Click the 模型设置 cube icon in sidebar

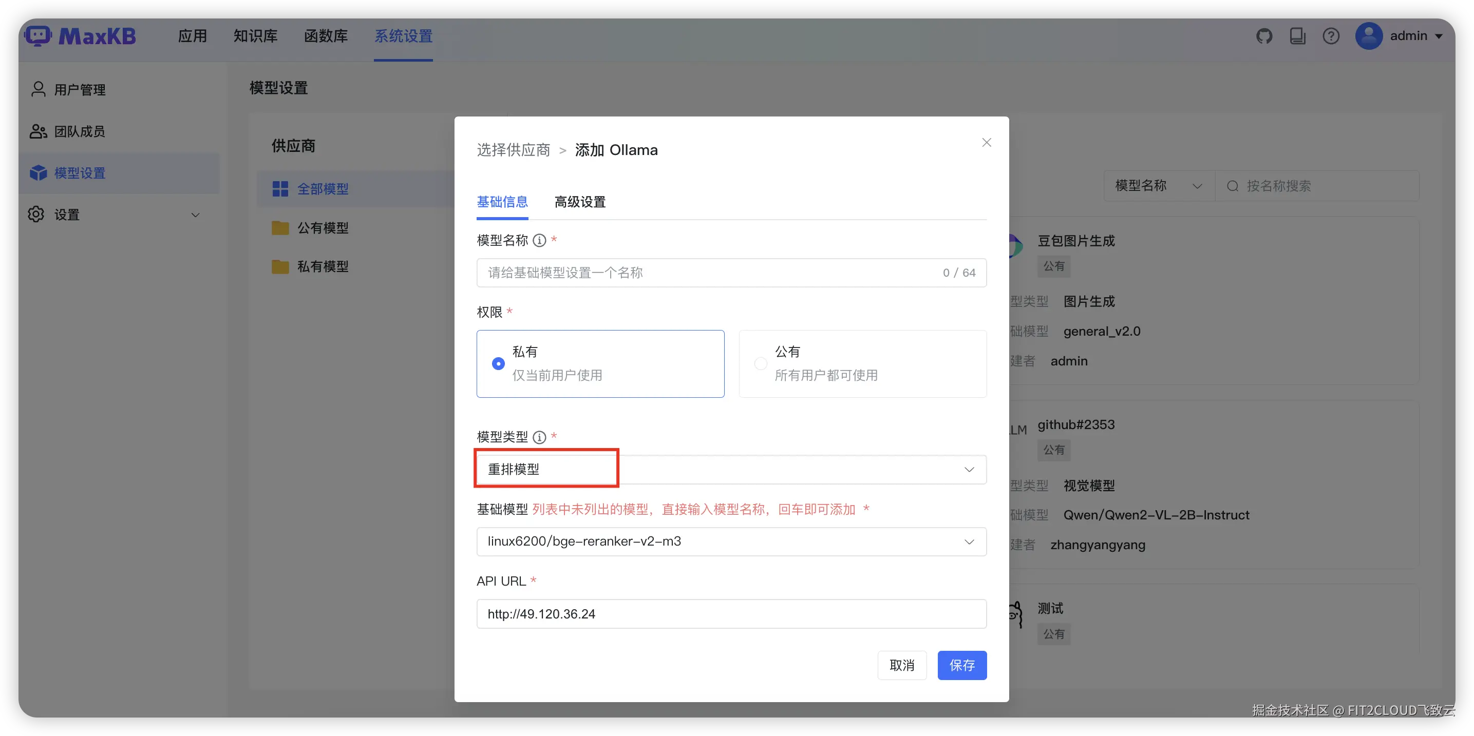click(x=38, y=172)
